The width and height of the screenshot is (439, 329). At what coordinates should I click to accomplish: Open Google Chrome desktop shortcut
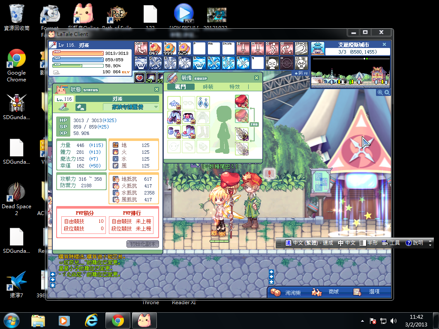coord(17,66)
